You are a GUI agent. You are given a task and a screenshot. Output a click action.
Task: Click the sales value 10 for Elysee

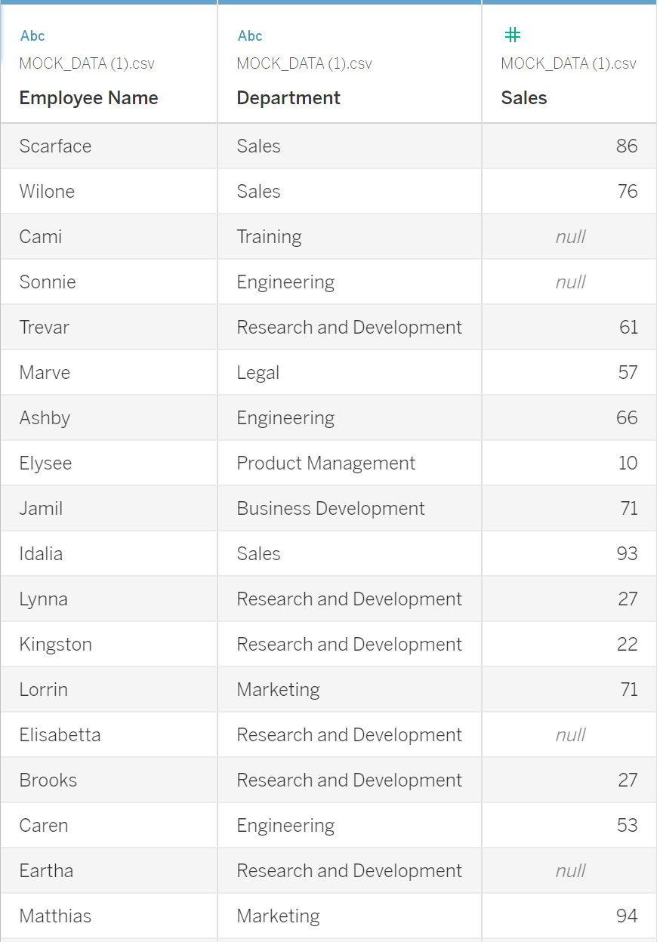[628, 463]
